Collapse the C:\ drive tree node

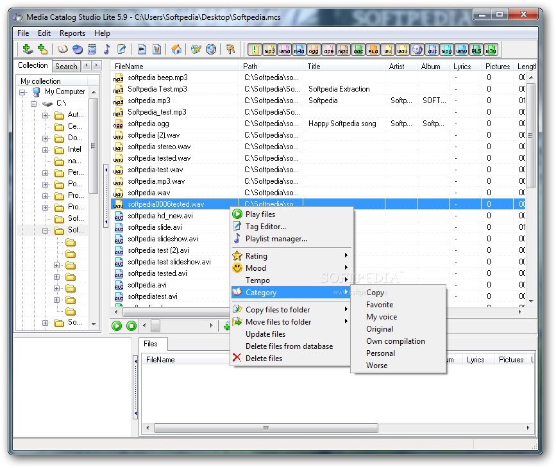tap(34, 104)
